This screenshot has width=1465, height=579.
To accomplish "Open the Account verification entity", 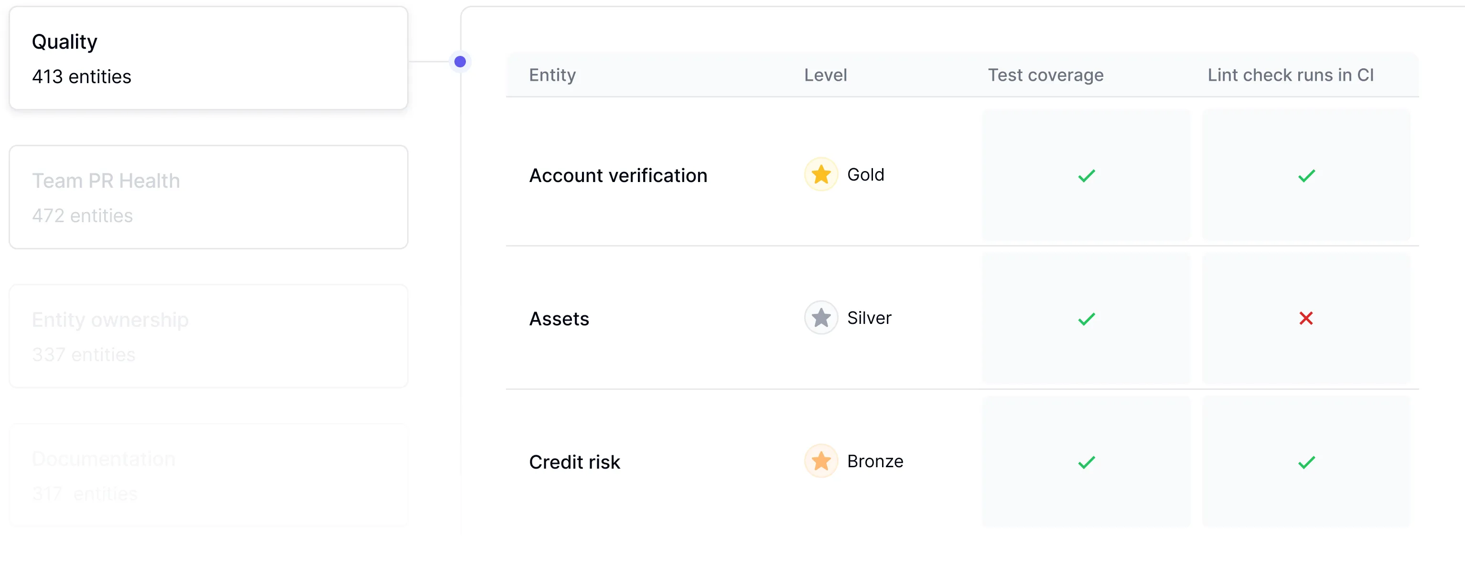I will coord(618,175).
